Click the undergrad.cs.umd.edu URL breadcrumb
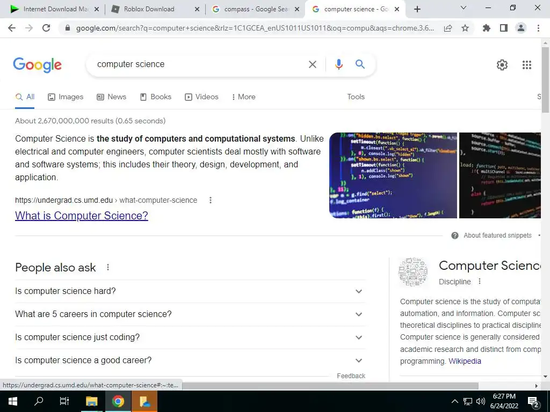 (106, 200)
